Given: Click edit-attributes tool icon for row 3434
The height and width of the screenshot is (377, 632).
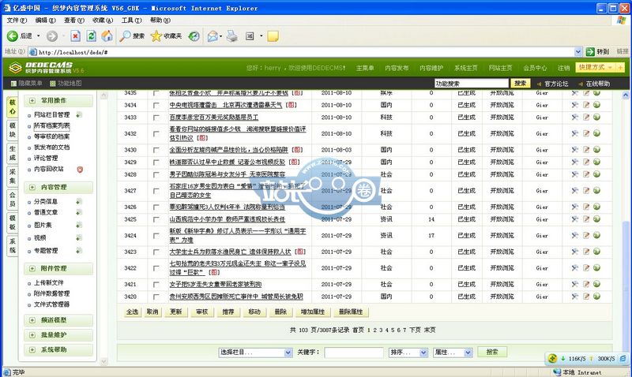Looking at the screenshot, I should (575, 105).
